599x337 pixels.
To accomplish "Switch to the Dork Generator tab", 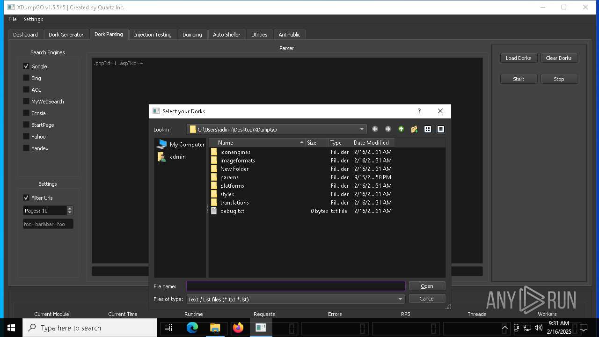I will pyautogui.click(x=66, y=35).
